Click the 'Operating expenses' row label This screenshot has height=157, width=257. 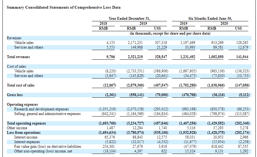(22, 104)
